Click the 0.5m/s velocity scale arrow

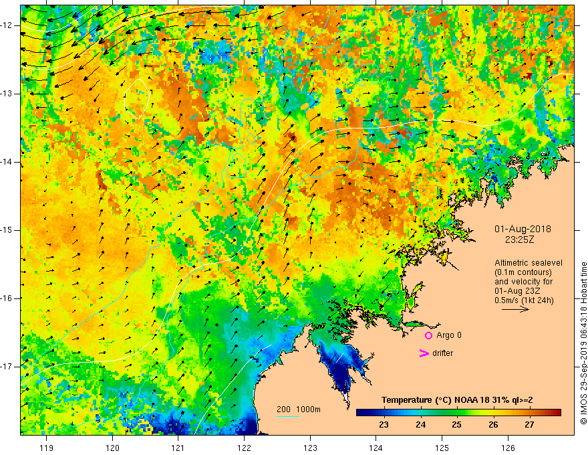click(515, 309)
